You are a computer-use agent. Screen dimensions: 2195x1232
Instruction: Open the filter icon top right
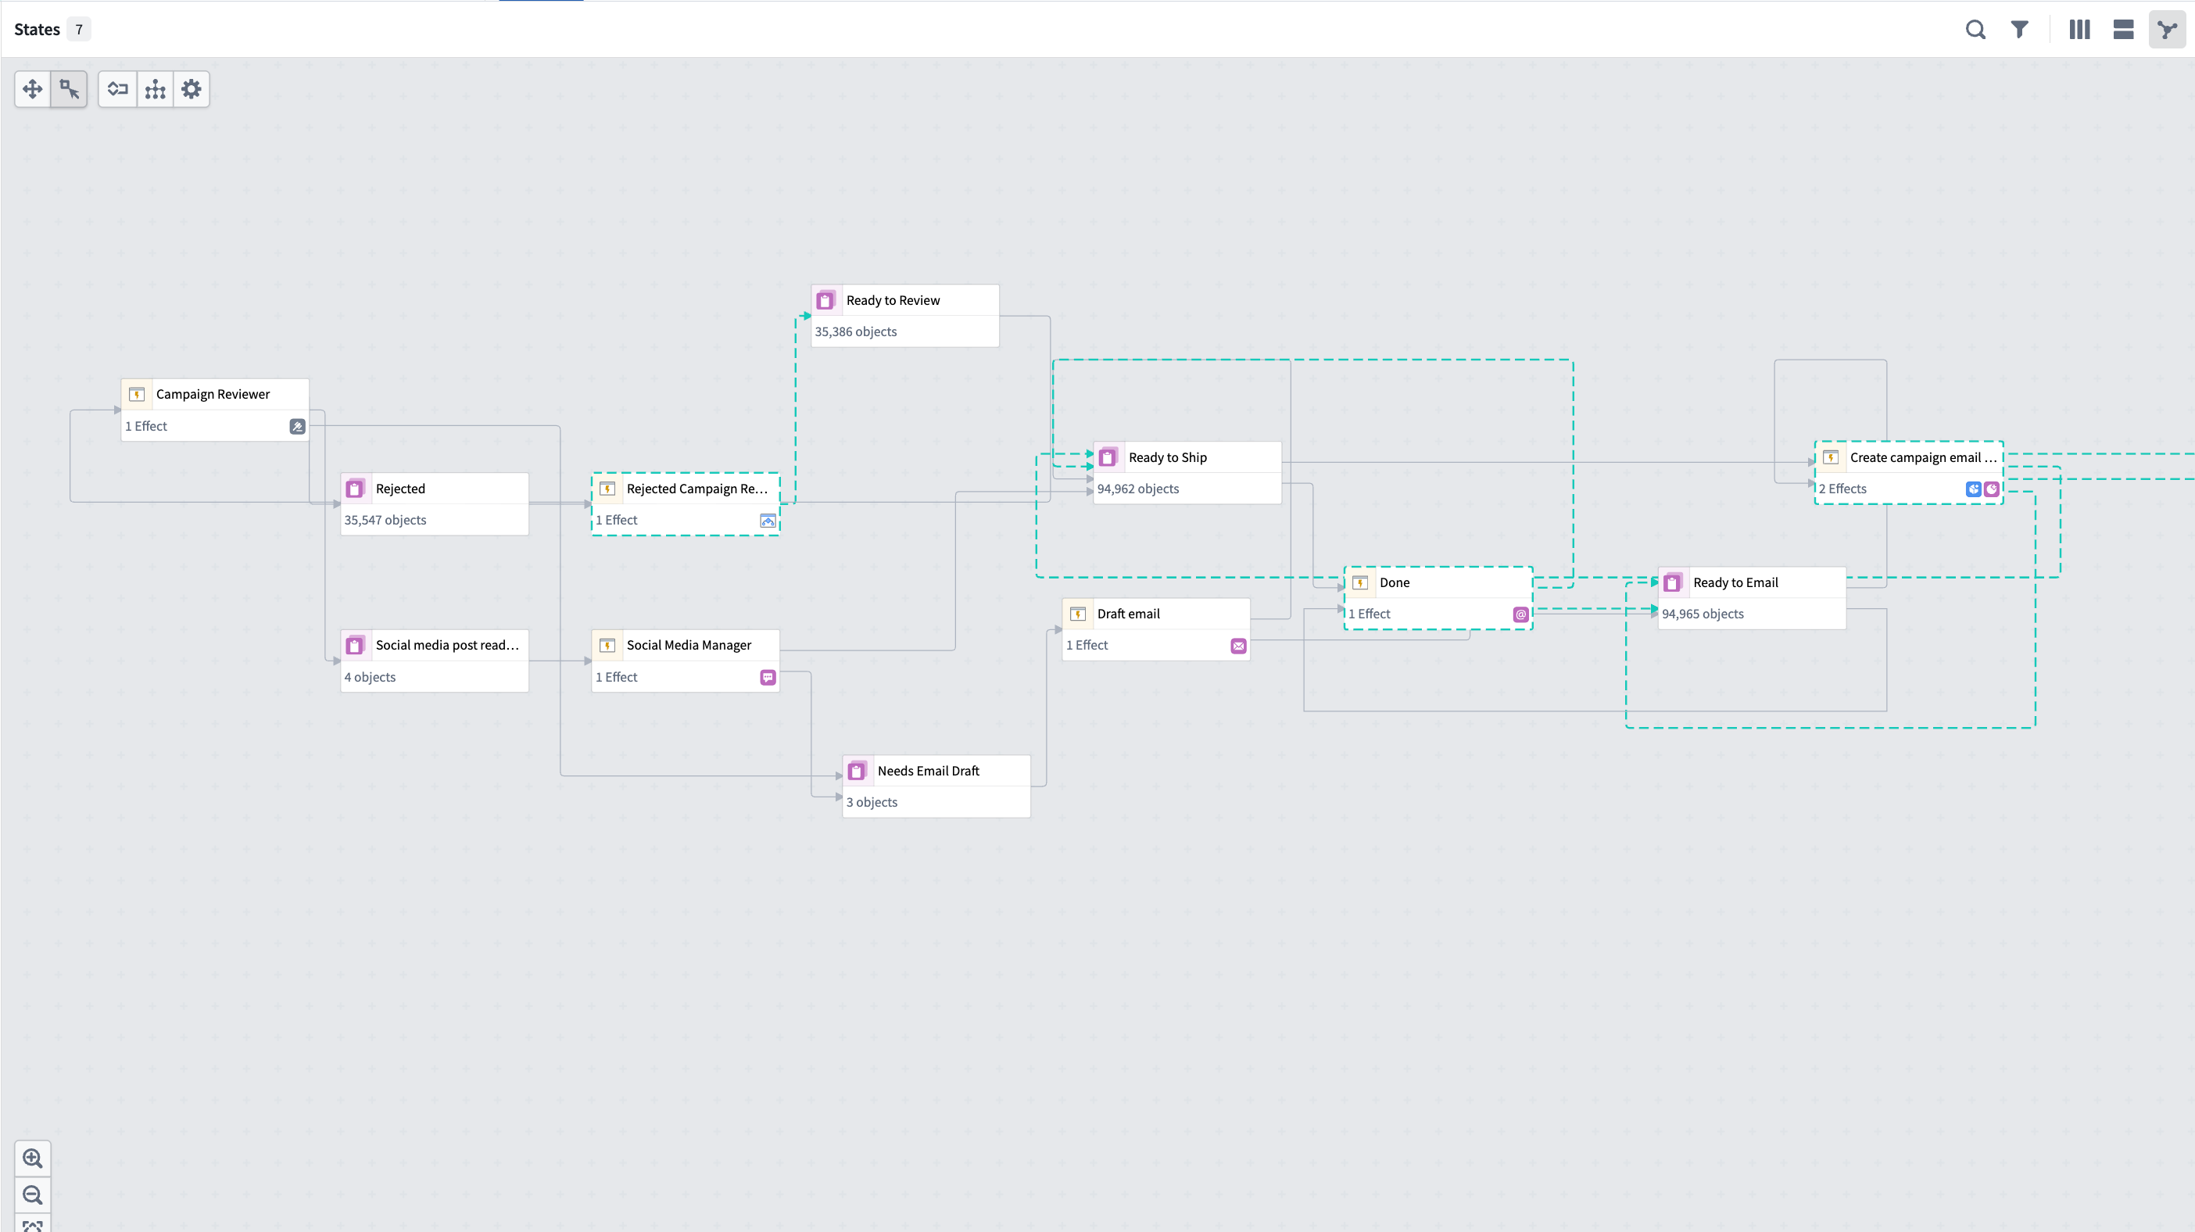(2019, 29)
